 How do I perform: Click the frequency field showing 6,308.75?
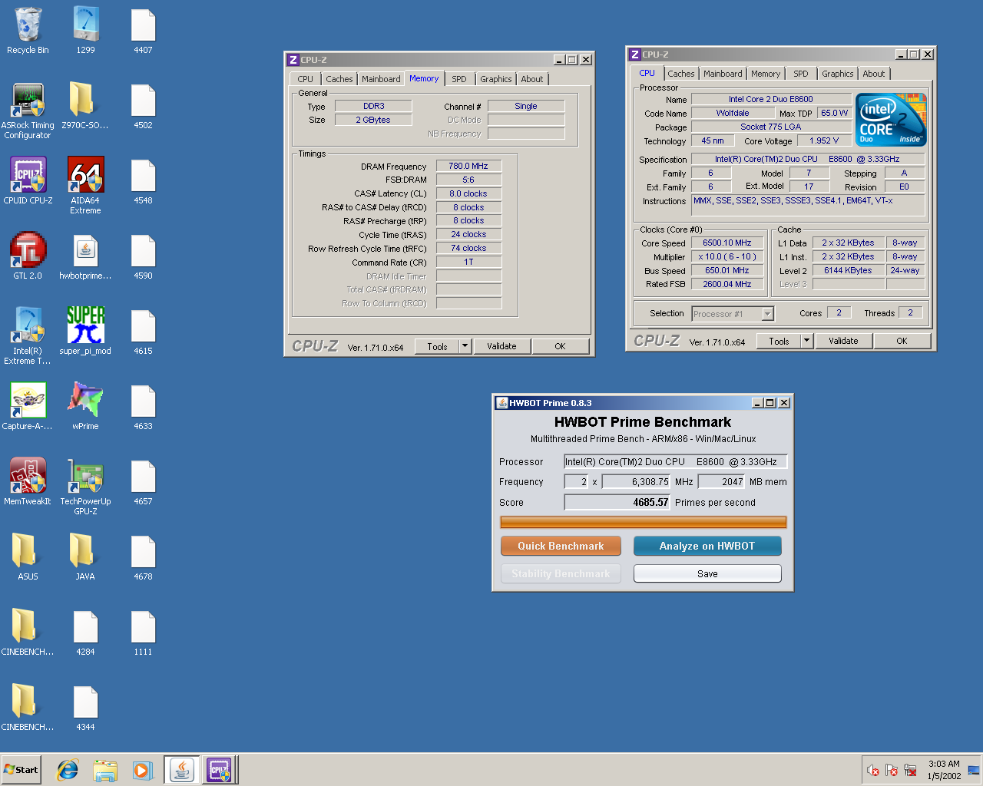637,481
